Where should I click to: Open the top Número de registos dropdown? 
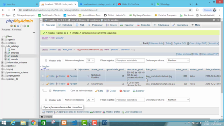pyautogui.click(x=90, y=61)
